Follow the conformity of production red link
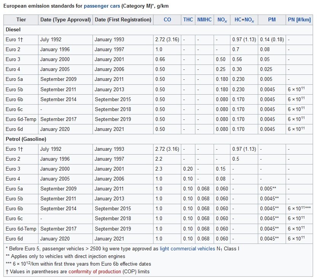This screenshot has height=279, width=318. [95, 272]
